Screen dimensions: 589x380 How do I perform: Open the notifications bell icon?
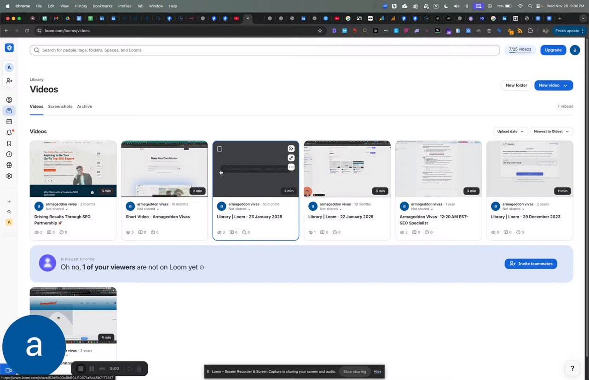coord(9,132)
